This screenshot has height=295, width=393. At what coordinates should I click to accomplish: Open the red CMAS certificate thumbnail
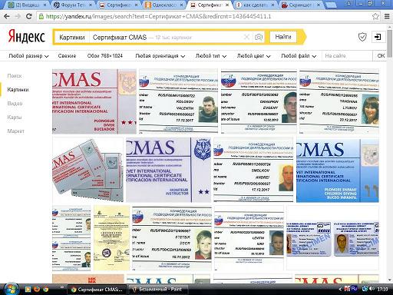tap(94, 101)
